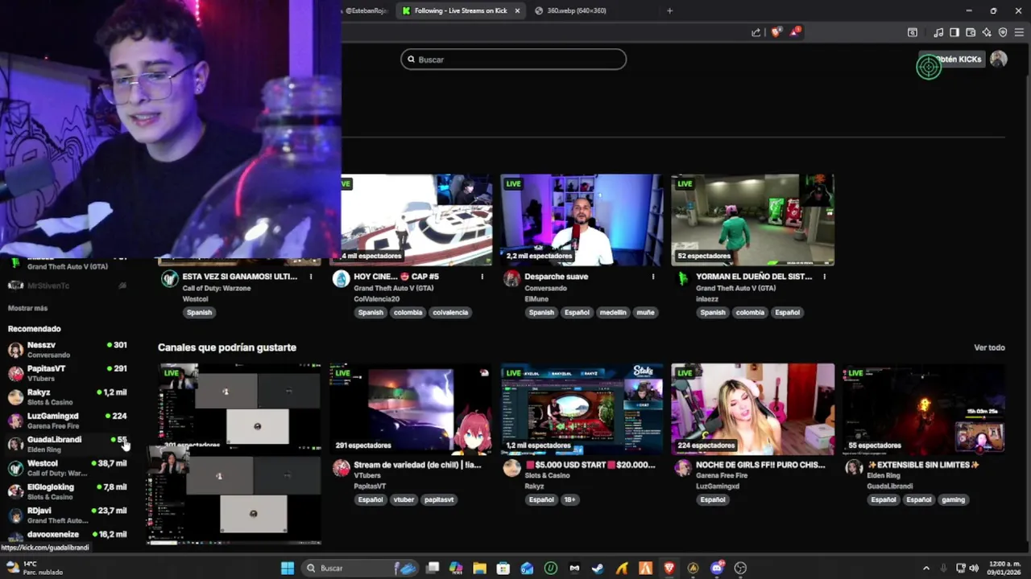Click the GuadaLibrandi avatar under stream card

coord(854,468)
